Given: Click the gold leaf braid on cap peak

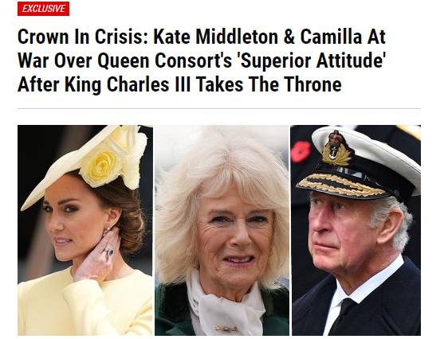Looking at the screenshot, I should point(342,184).
